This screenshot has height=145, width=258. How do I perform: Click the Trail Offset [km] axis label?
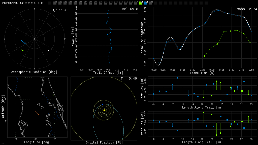click(108, 73)
